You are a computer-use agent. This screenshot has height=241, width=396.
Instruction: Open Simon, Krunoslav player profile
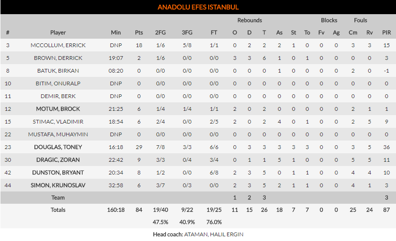point(58,185)
